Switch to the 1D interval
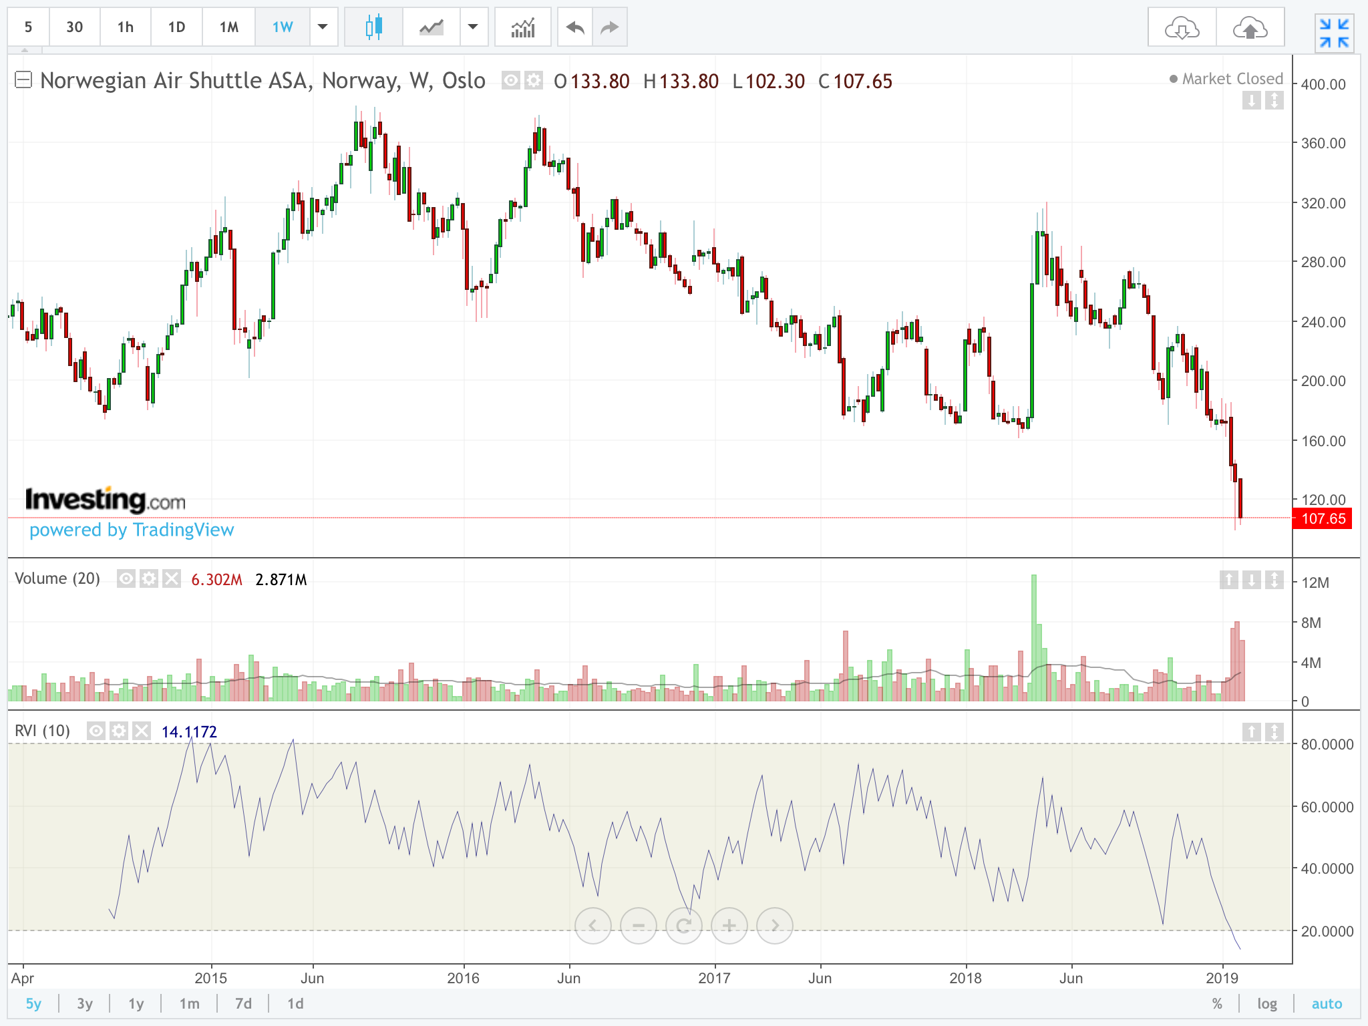The width and height of the screenshot is (1368, 1026). [x=176, y=27]
